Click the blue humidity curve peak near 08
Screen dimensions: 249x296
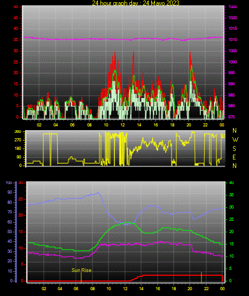[x=98, y=193]
